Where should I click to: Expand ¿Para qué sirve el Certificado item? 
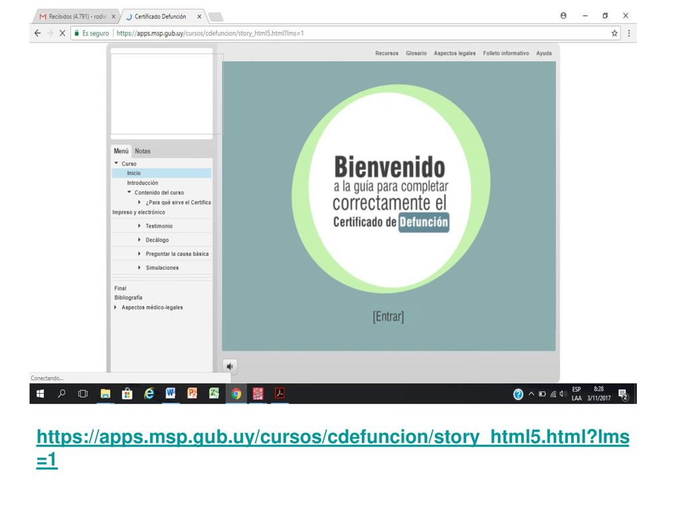139,202
